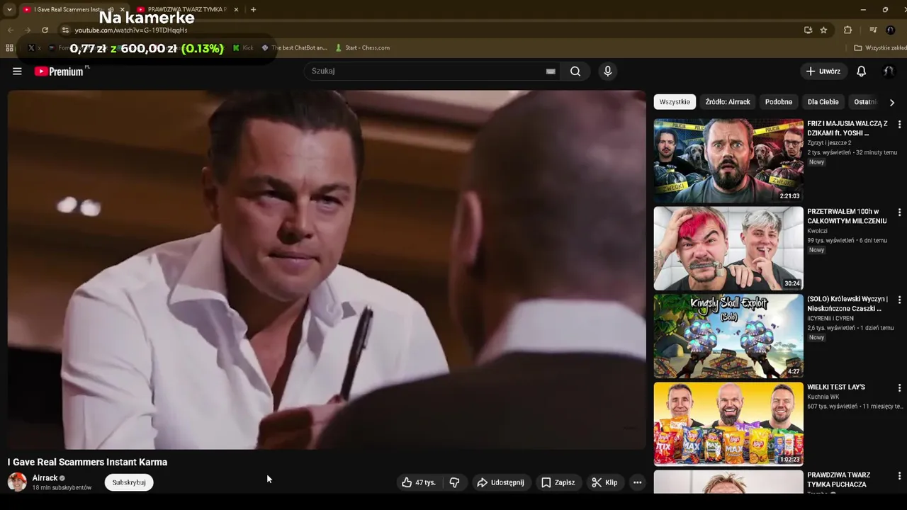Open on-screen keyboard icon in search box
Image resolution: width=907 pixels, height=510 pixels.
[551, 71]
